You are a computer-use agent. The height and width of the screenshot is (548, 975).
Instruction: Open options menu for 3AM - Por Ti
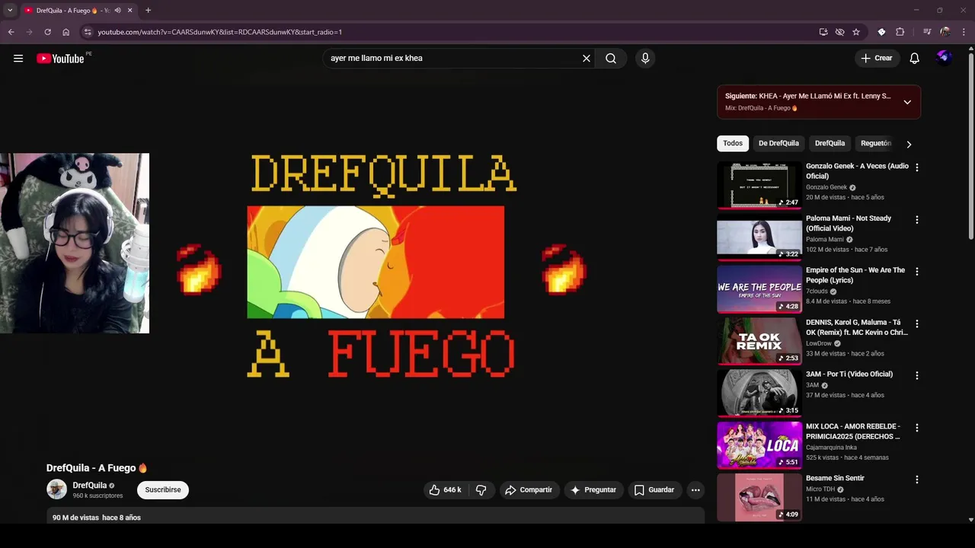[917, 376]
